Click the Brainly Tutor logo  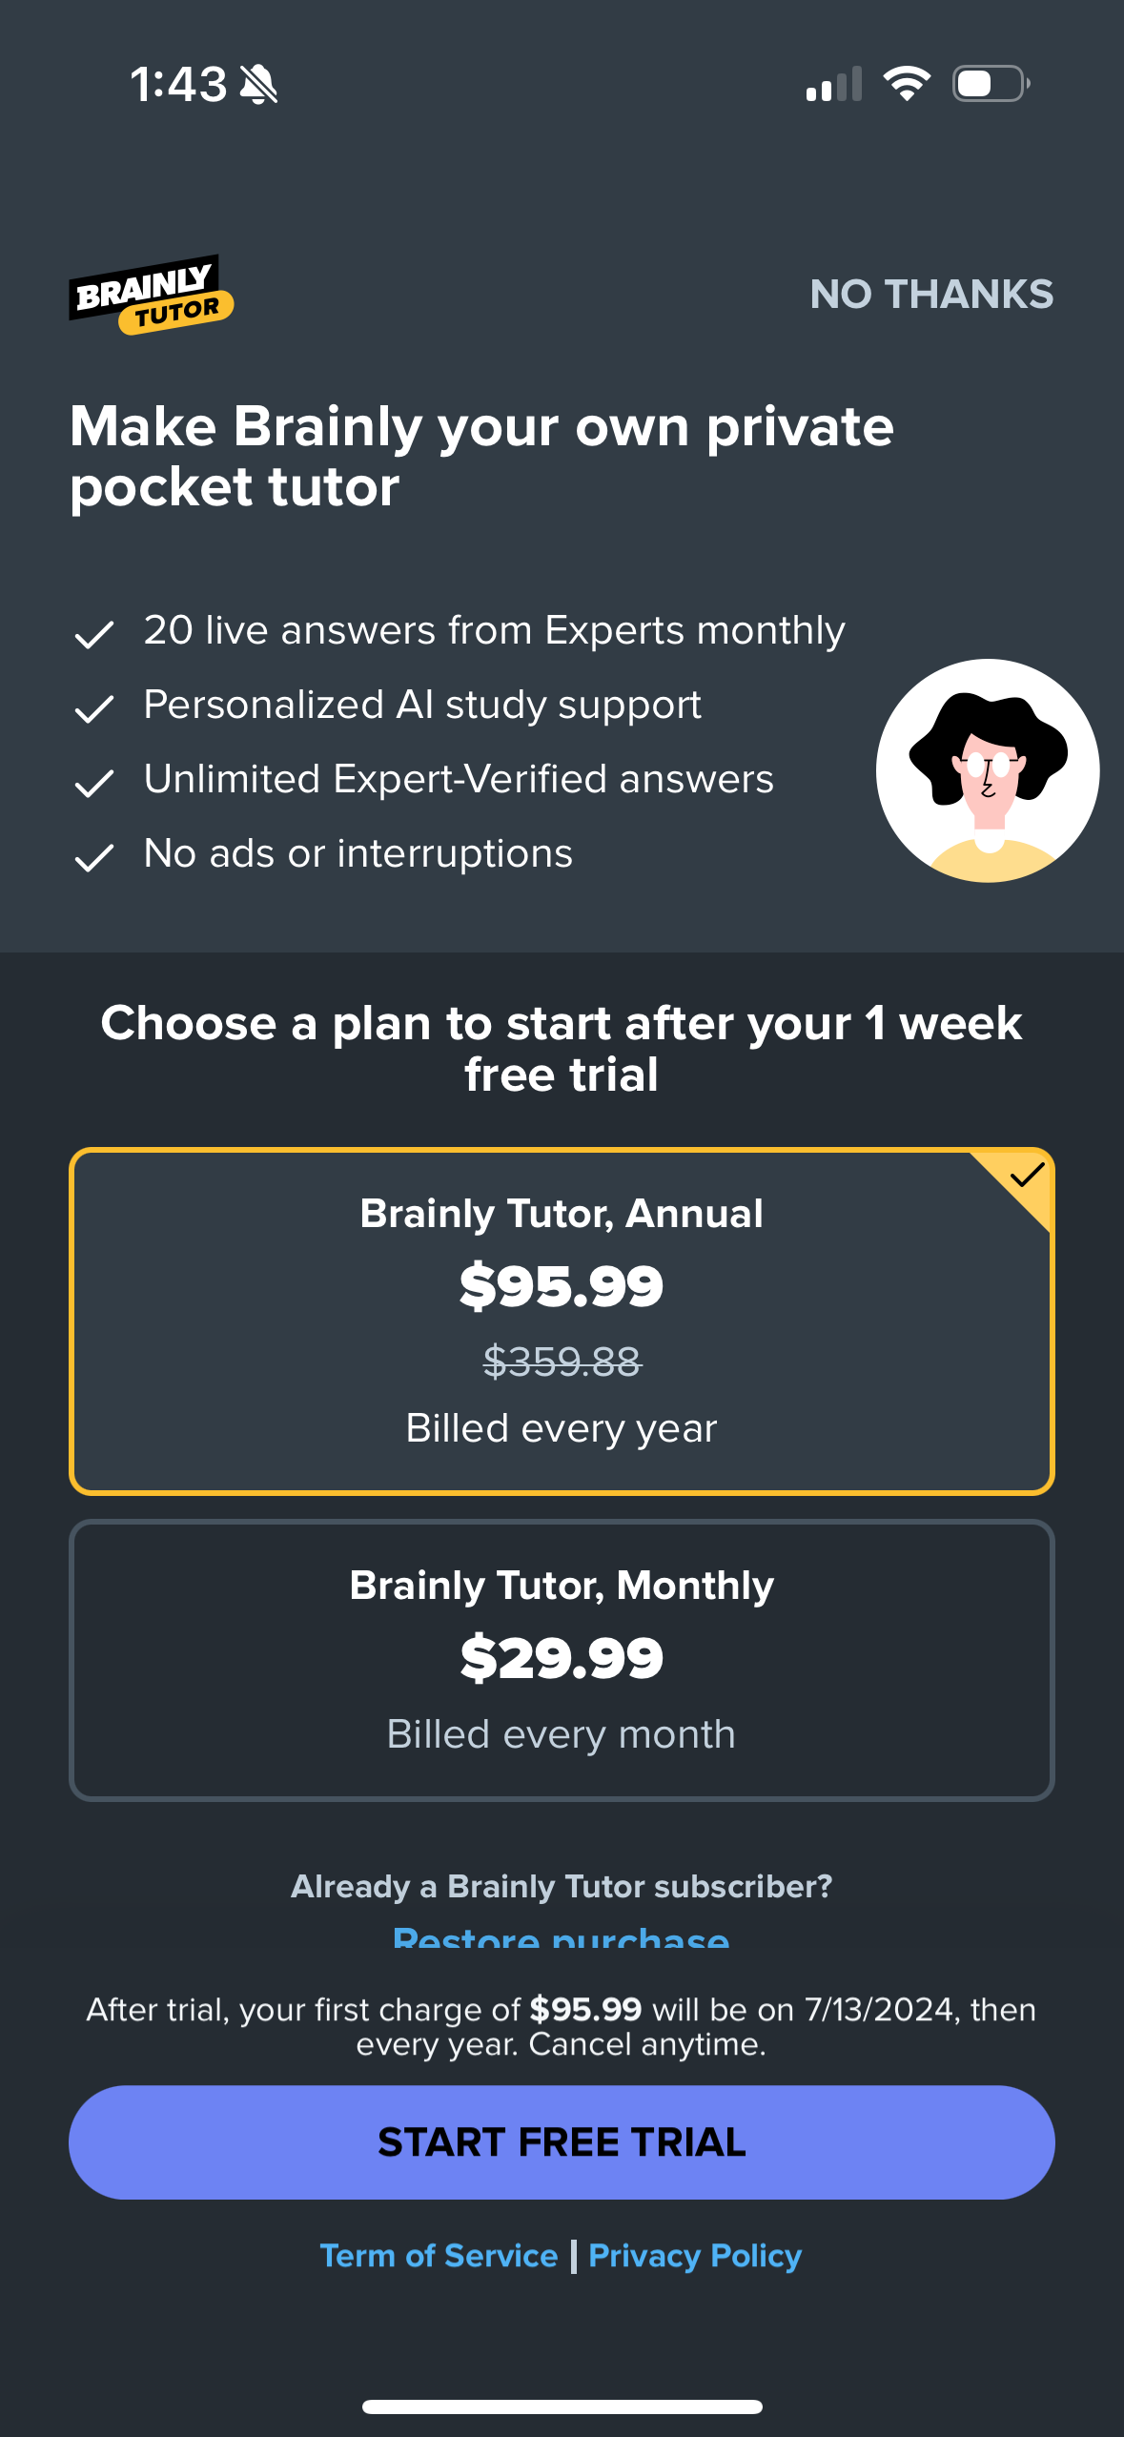point(153,293)
